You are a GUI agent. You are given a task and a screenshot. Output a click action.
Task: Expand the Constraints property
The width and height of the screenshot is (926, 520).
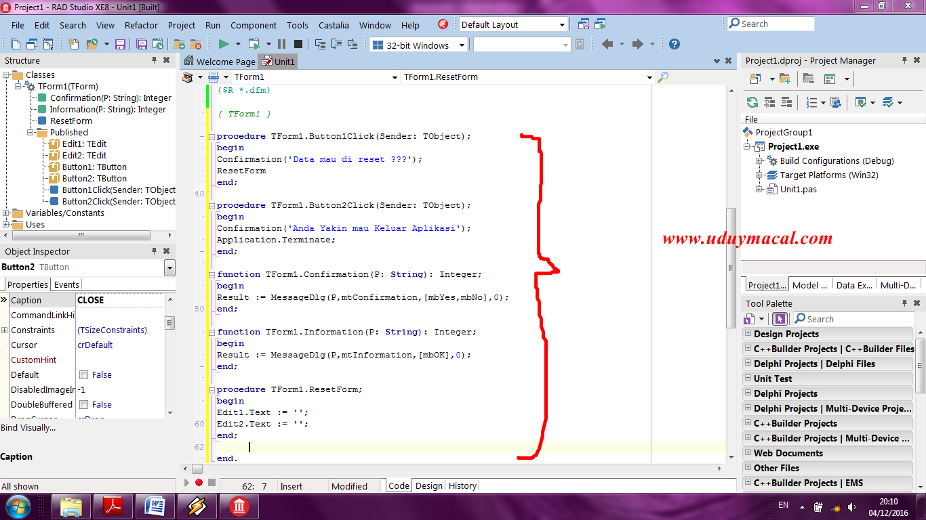click(5, 330)
